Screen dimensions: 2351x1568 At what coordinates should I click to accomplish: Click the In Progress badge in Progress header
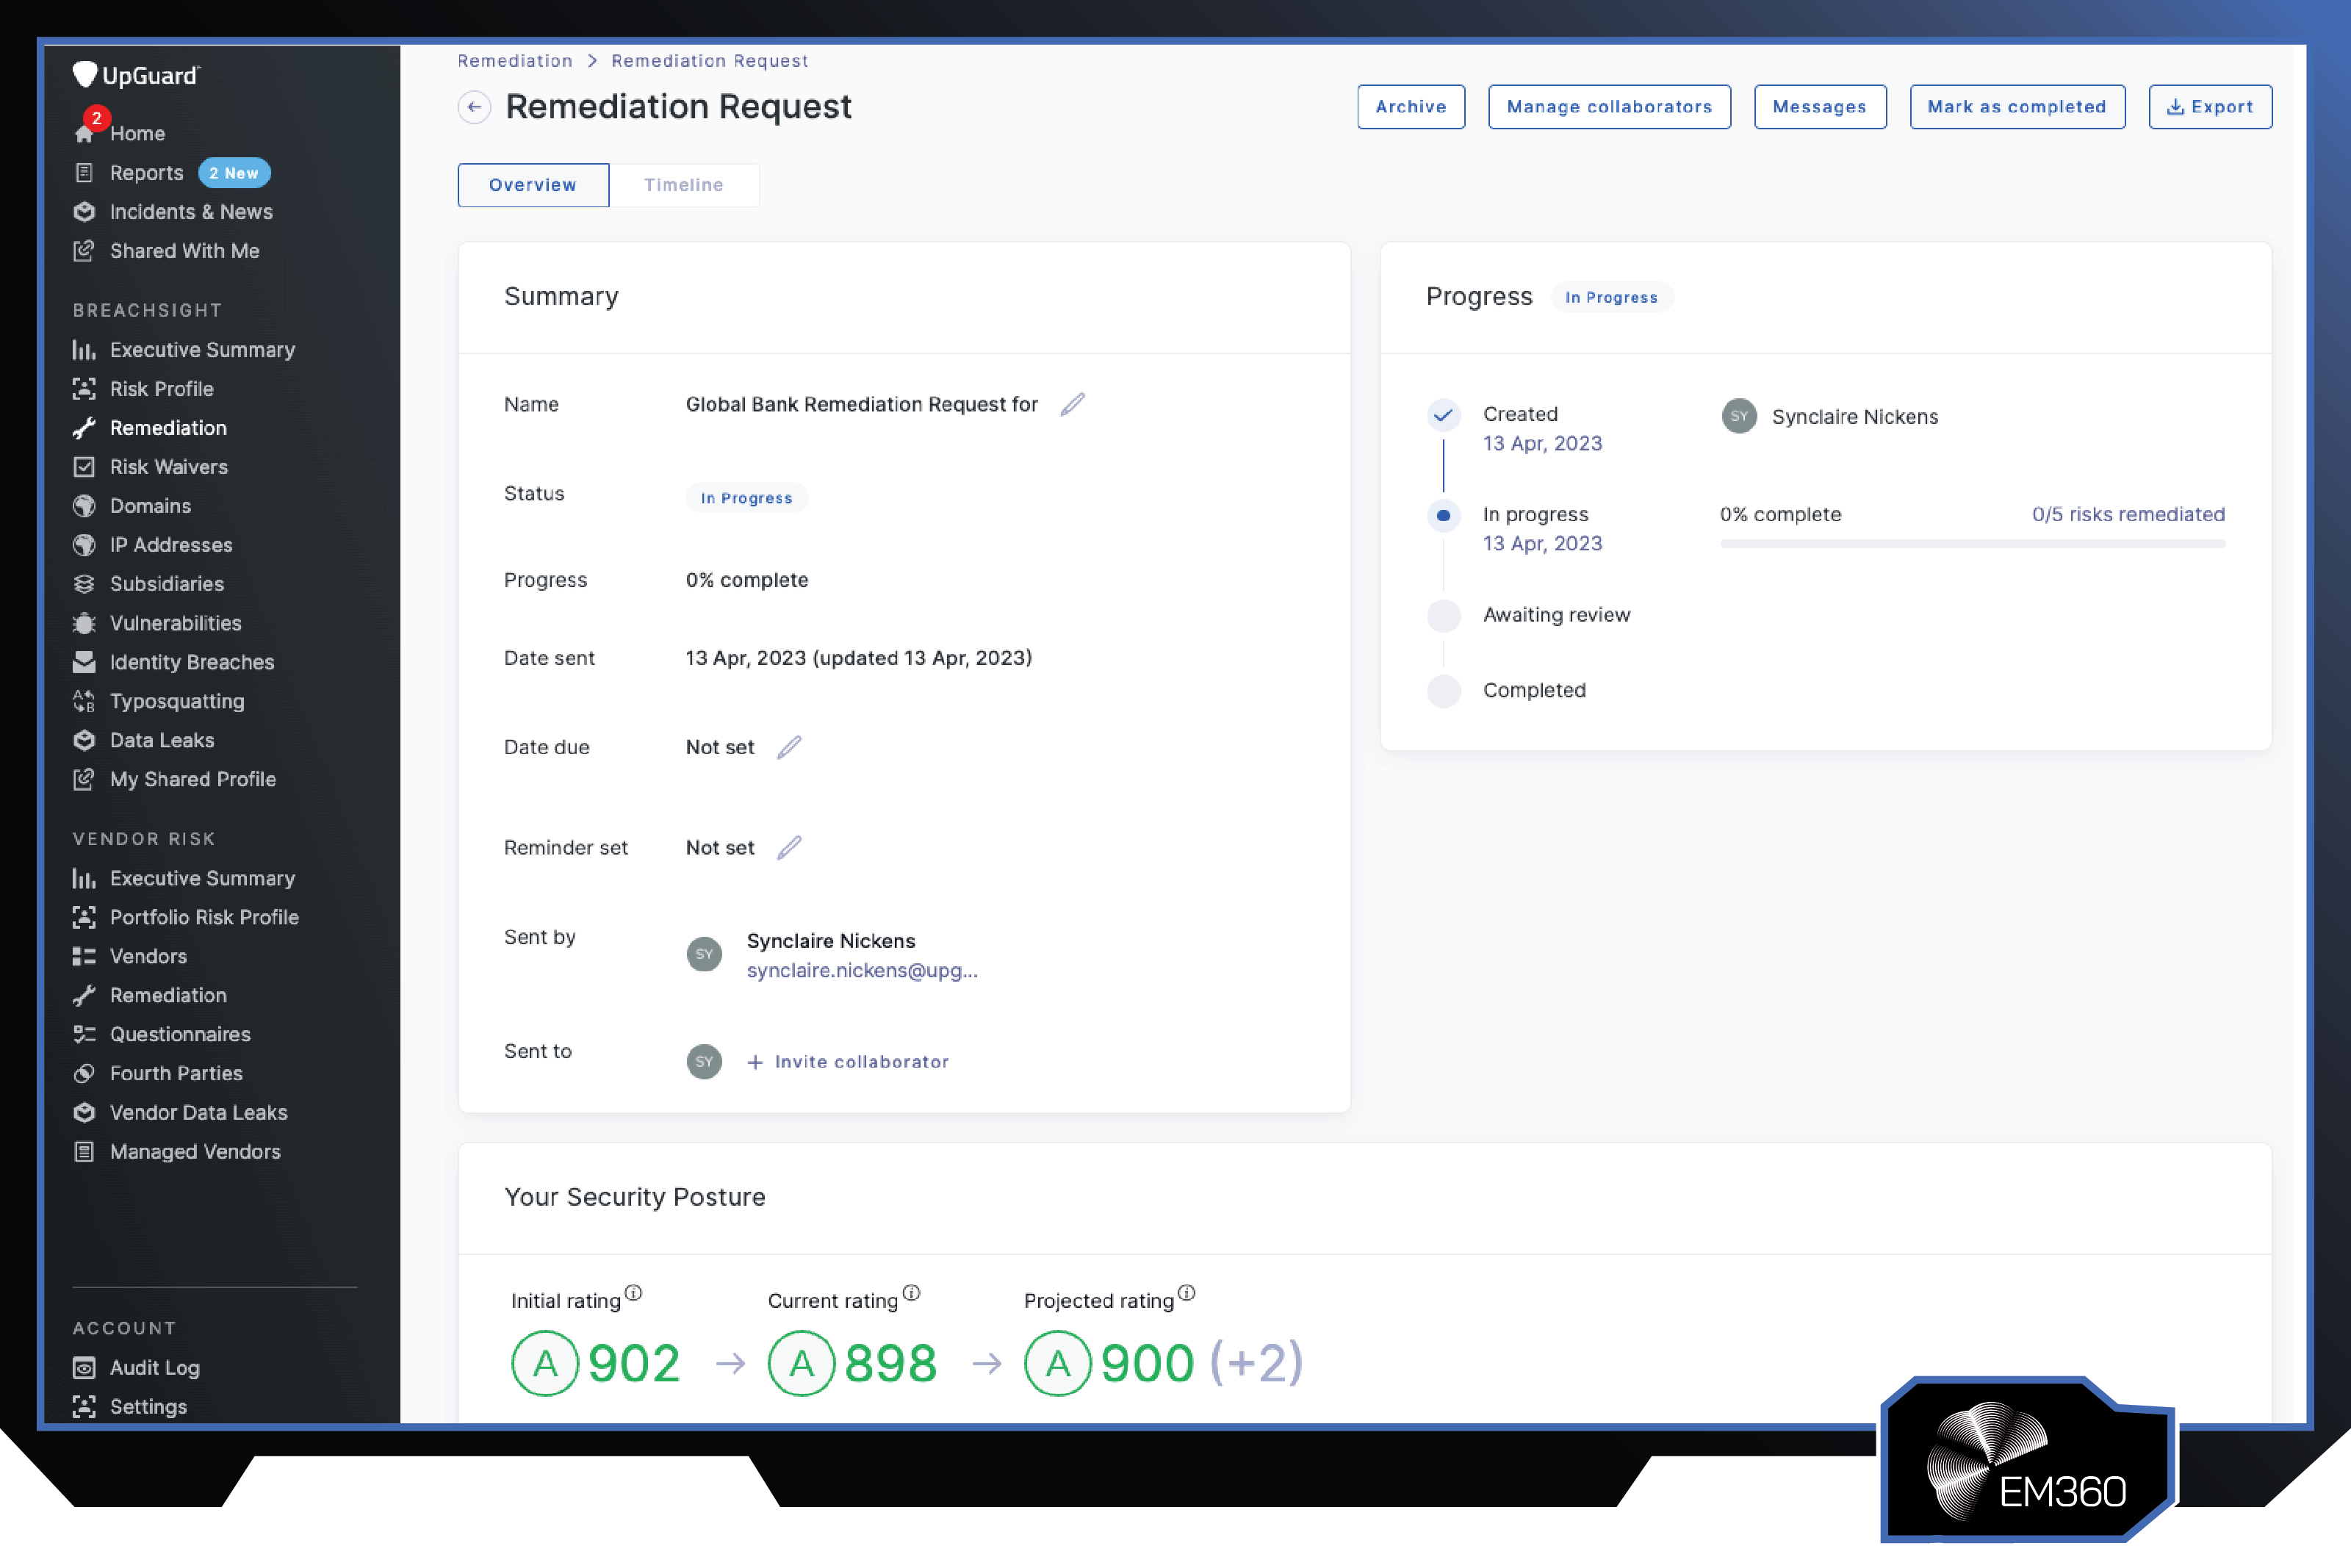click(x=1611, y=297)
